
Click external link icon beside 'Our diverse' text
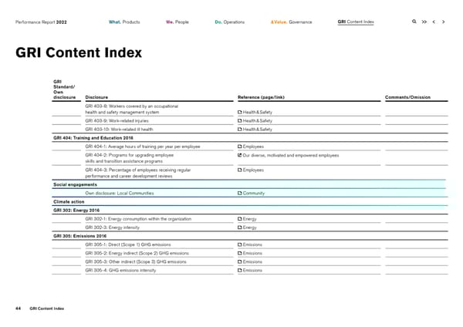tap(240, 155)
